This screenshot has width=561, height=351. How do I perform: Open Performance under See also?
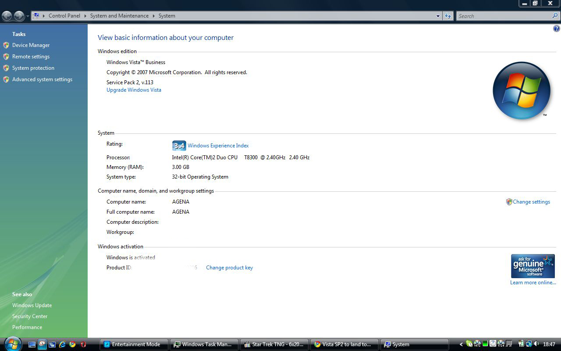27,327
